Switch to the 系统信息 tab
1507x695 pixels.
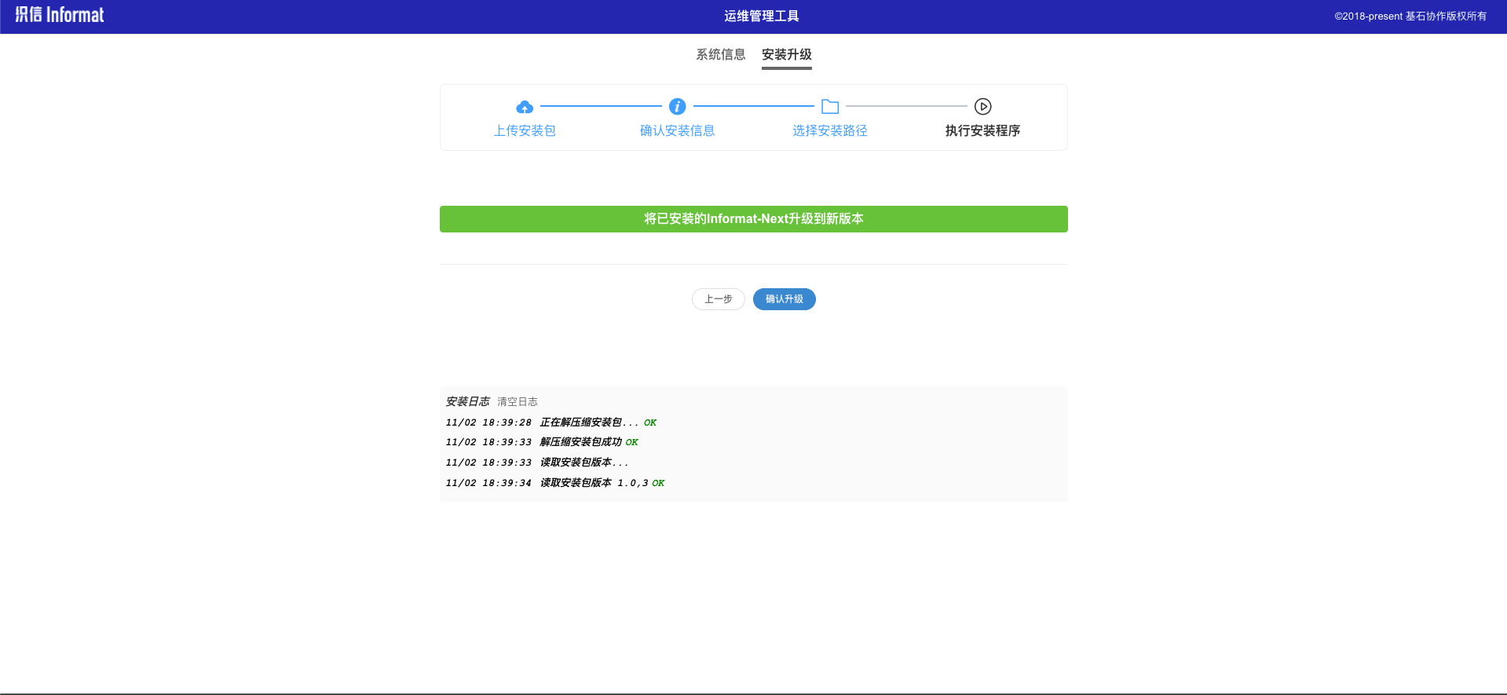pyautogui.click(x=720, y=55)
